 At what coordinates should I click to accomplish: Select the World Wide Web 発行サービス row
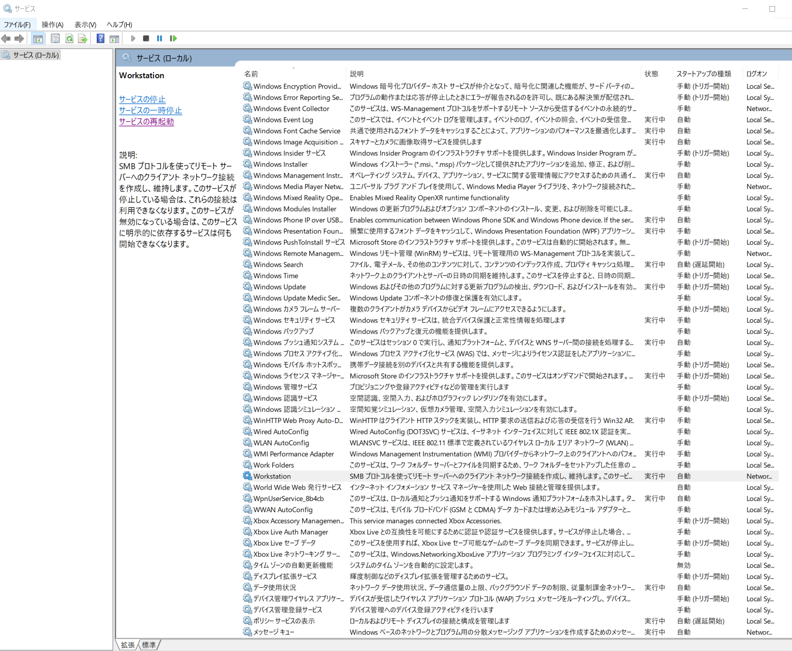coord(510,487)
